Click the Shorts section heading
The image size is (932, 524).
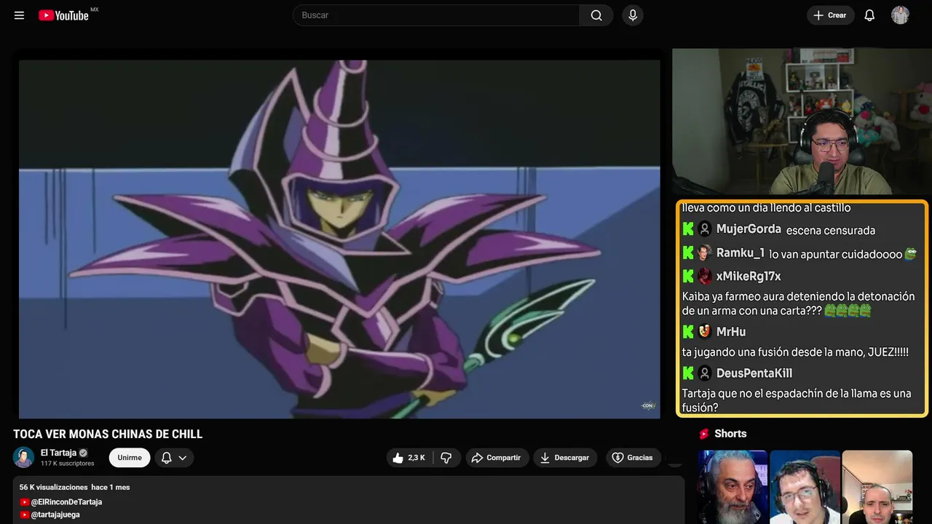pos(730,434)
